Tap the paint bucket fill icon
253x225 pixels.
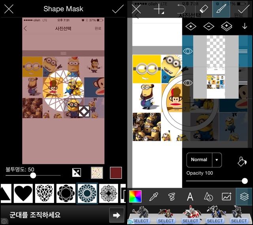pyautogui.click(x=242, y=161)
